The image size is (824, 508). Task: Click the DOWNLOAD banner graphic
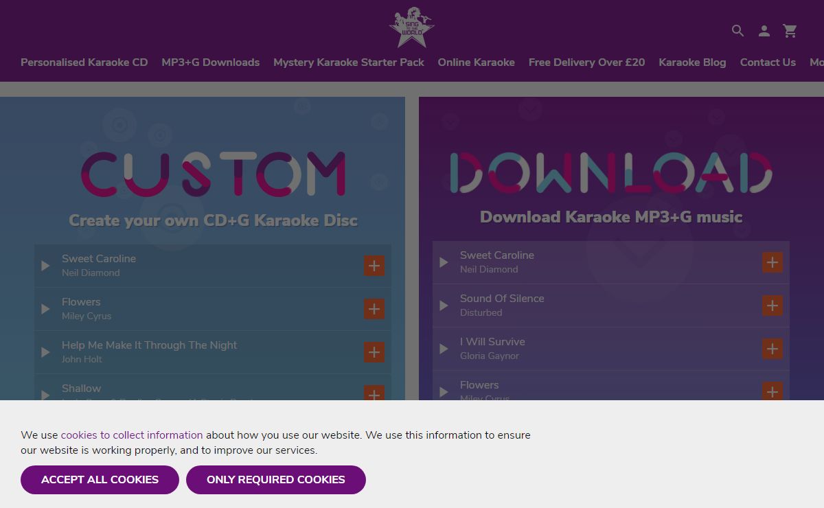coord(611,172)
